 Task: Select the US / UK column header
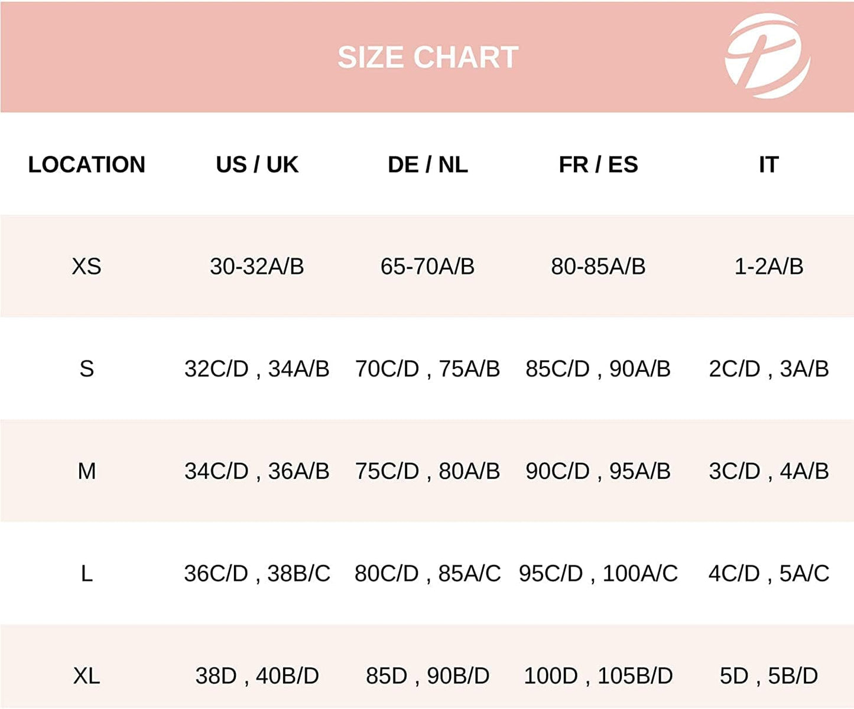pos(257,164)
